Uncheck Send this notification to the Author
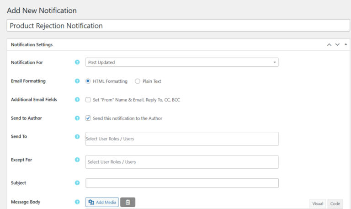Image resolution: width=351 pixels, height=209 pixels. coord(88,118)
